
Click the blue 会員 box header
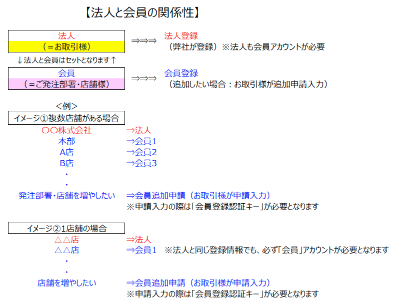(x=66, y=73)
